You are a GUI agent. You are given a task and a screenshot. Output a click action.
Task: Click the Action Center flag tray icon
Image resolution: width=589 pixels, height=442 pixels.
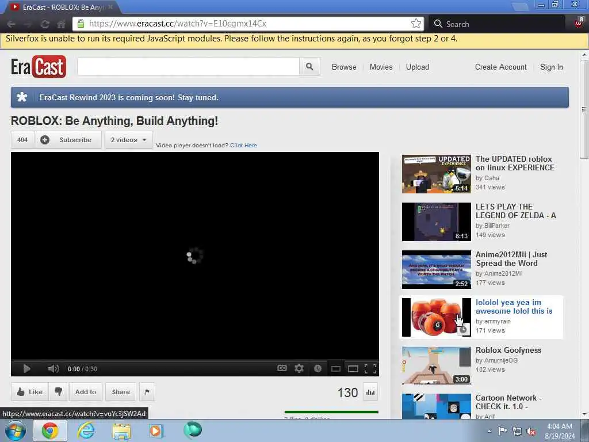pos(503,431)
